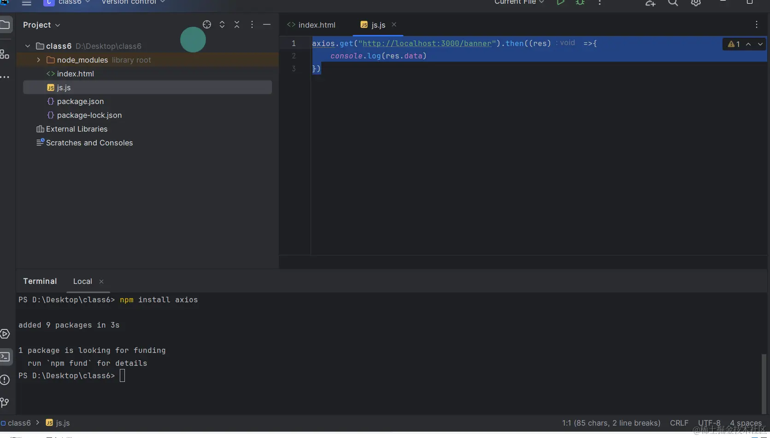Change file encoding UTF-8
Screen dimensions: 770x438
(709, 423)
